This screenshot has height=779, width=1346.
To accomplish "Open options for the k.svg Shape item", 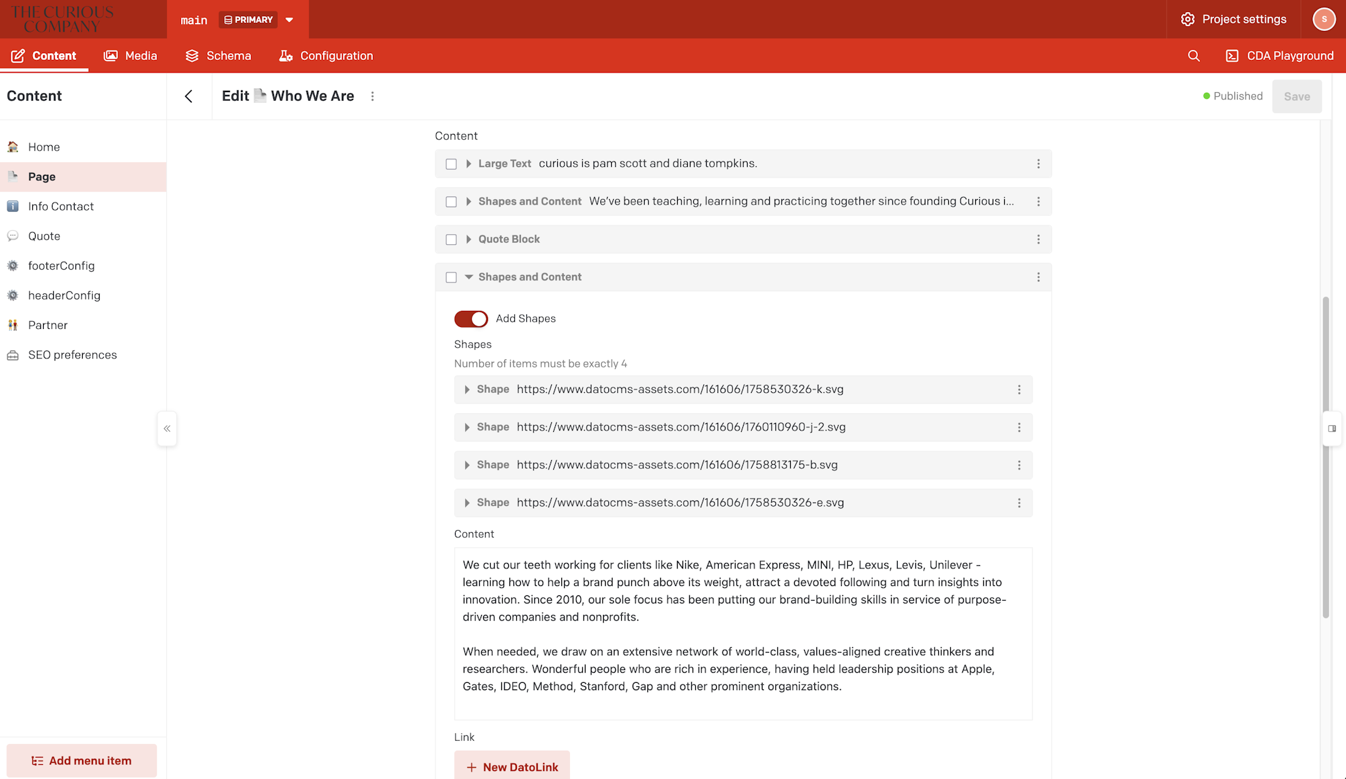I will 1019,389.
